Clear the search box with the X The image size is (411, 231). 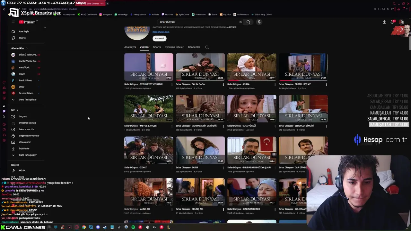coord(240,22)
